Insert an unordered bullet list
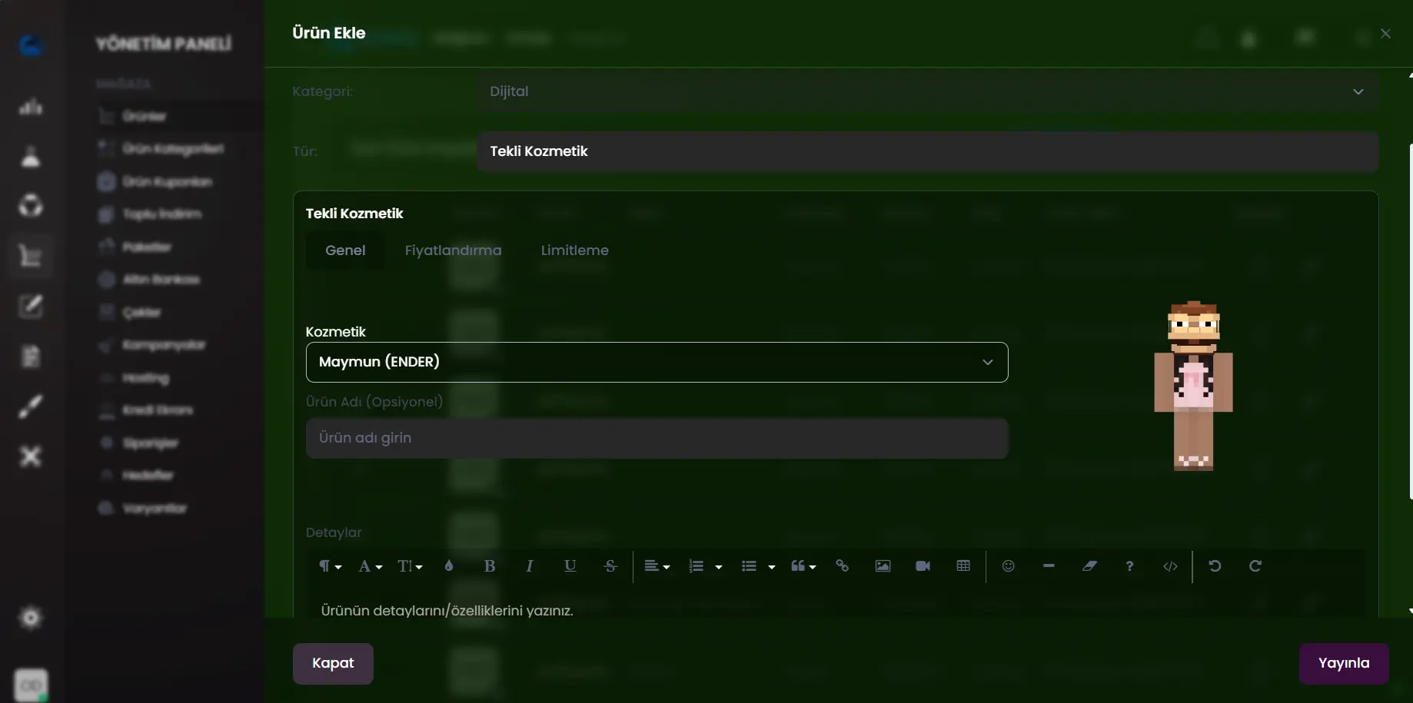This screenshot has width=1413, height=703. 749,566
